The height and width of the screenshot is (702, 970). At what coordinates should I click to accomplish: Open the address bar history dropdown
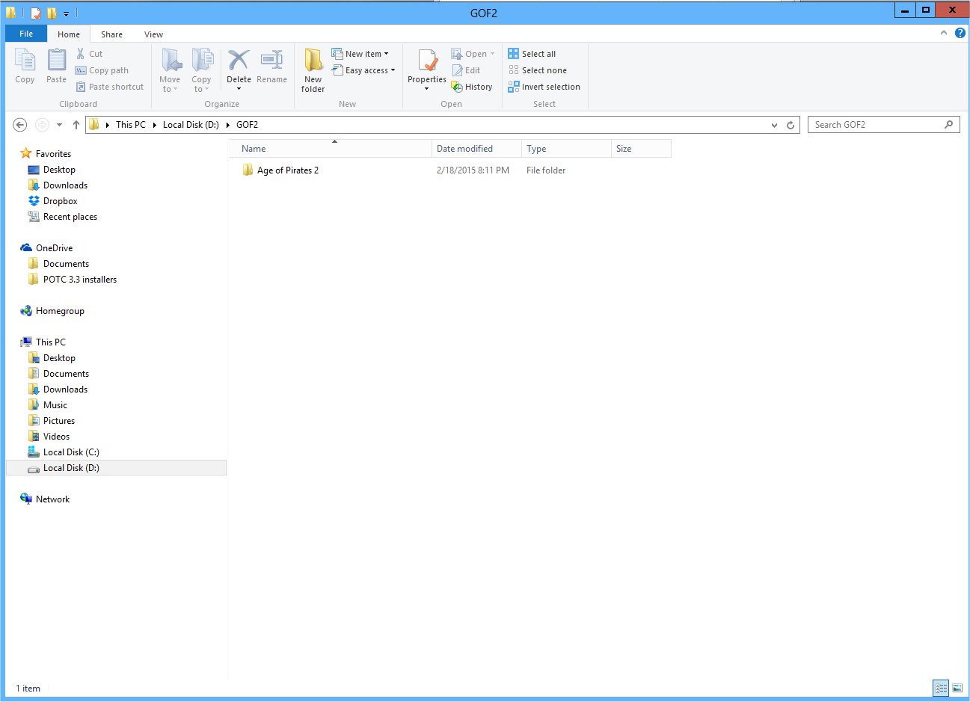pyautogui.click(x=774, y=125)
